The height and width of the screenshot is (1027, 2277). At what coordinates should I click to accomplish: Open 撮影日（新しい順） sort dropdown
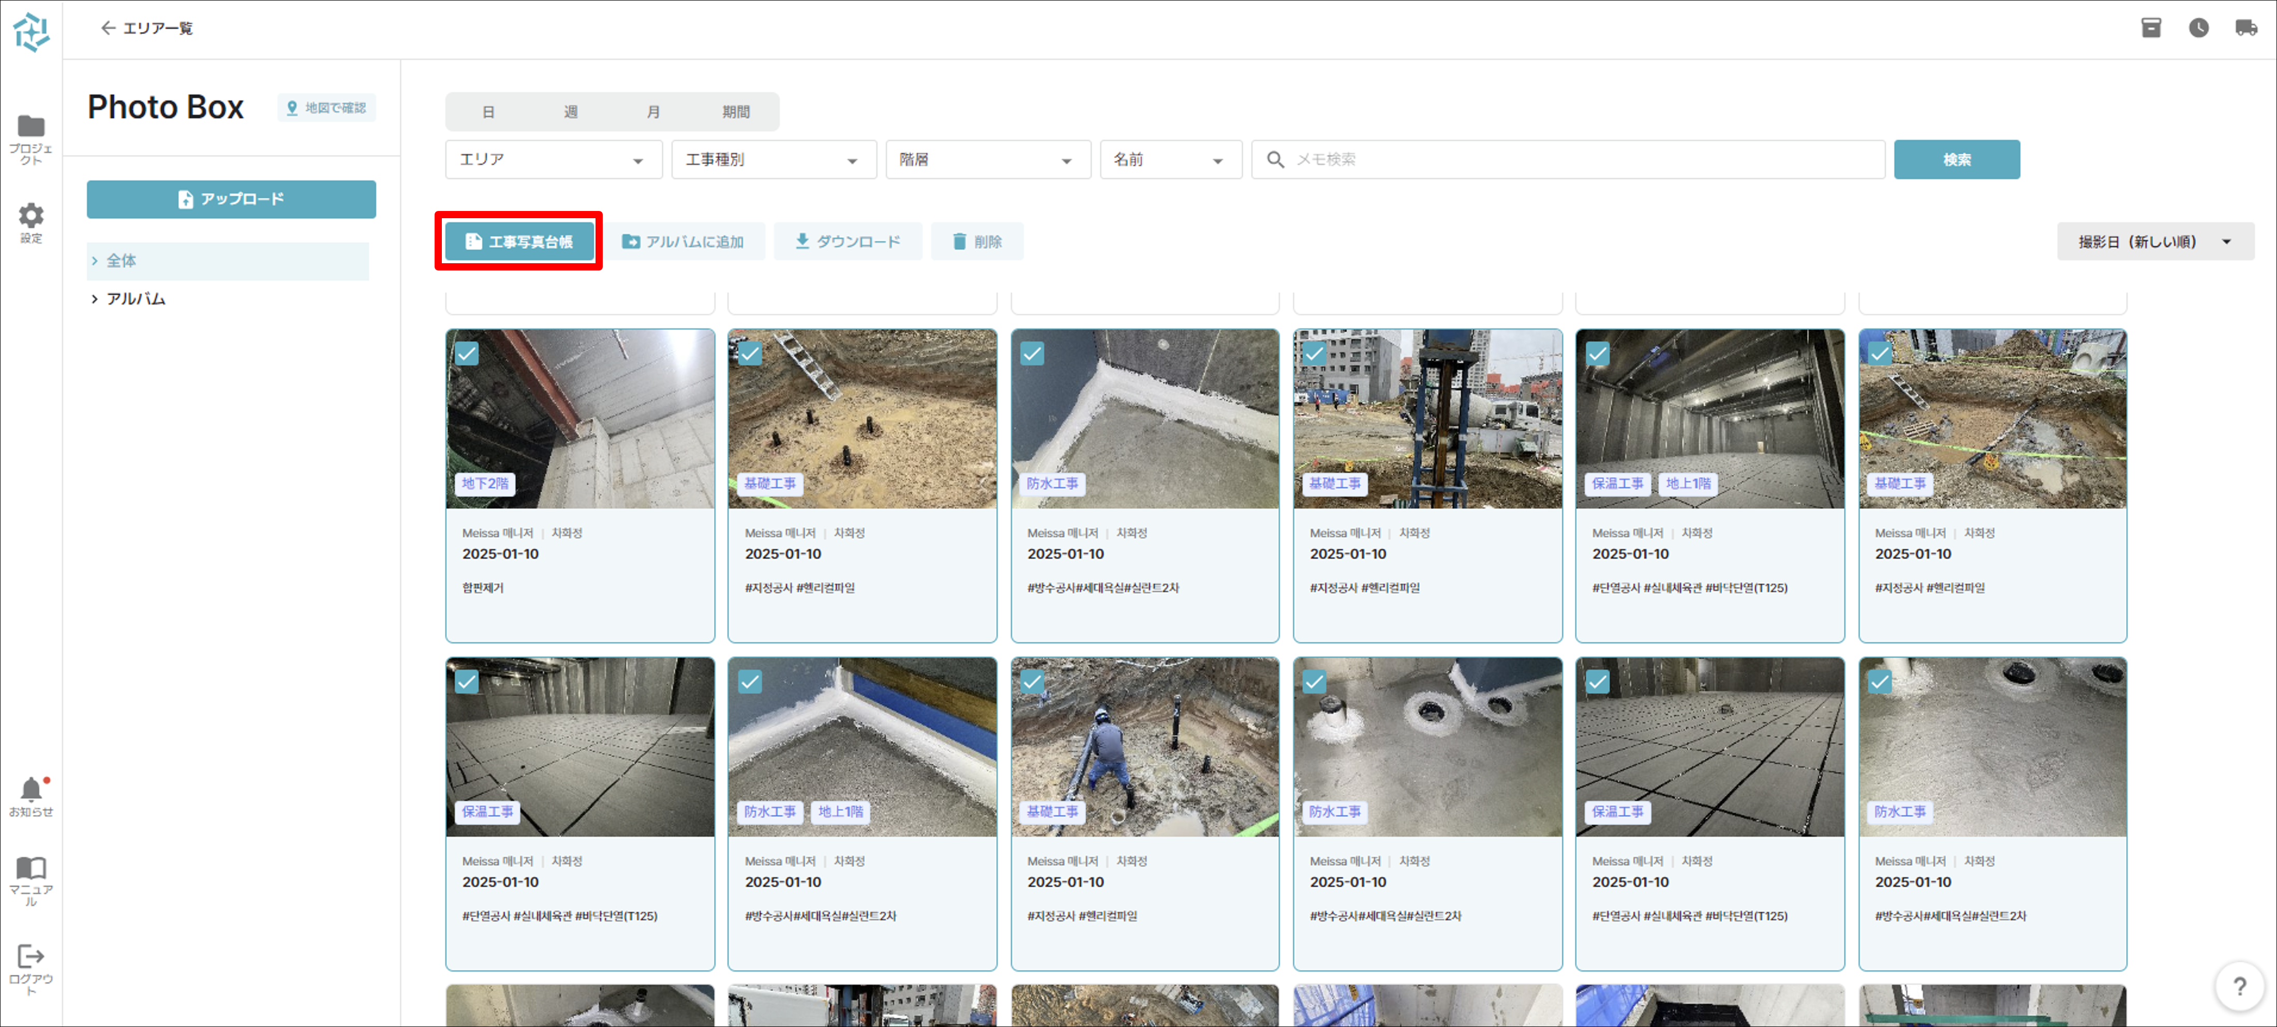[x=2154, y=241]
